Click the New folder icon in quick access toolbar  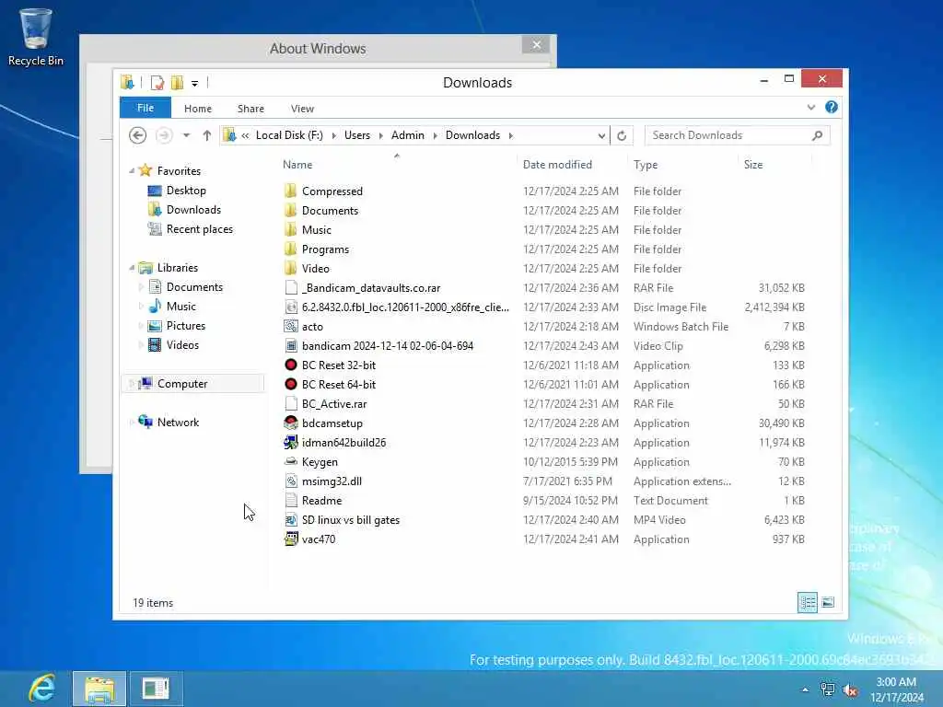177,82
